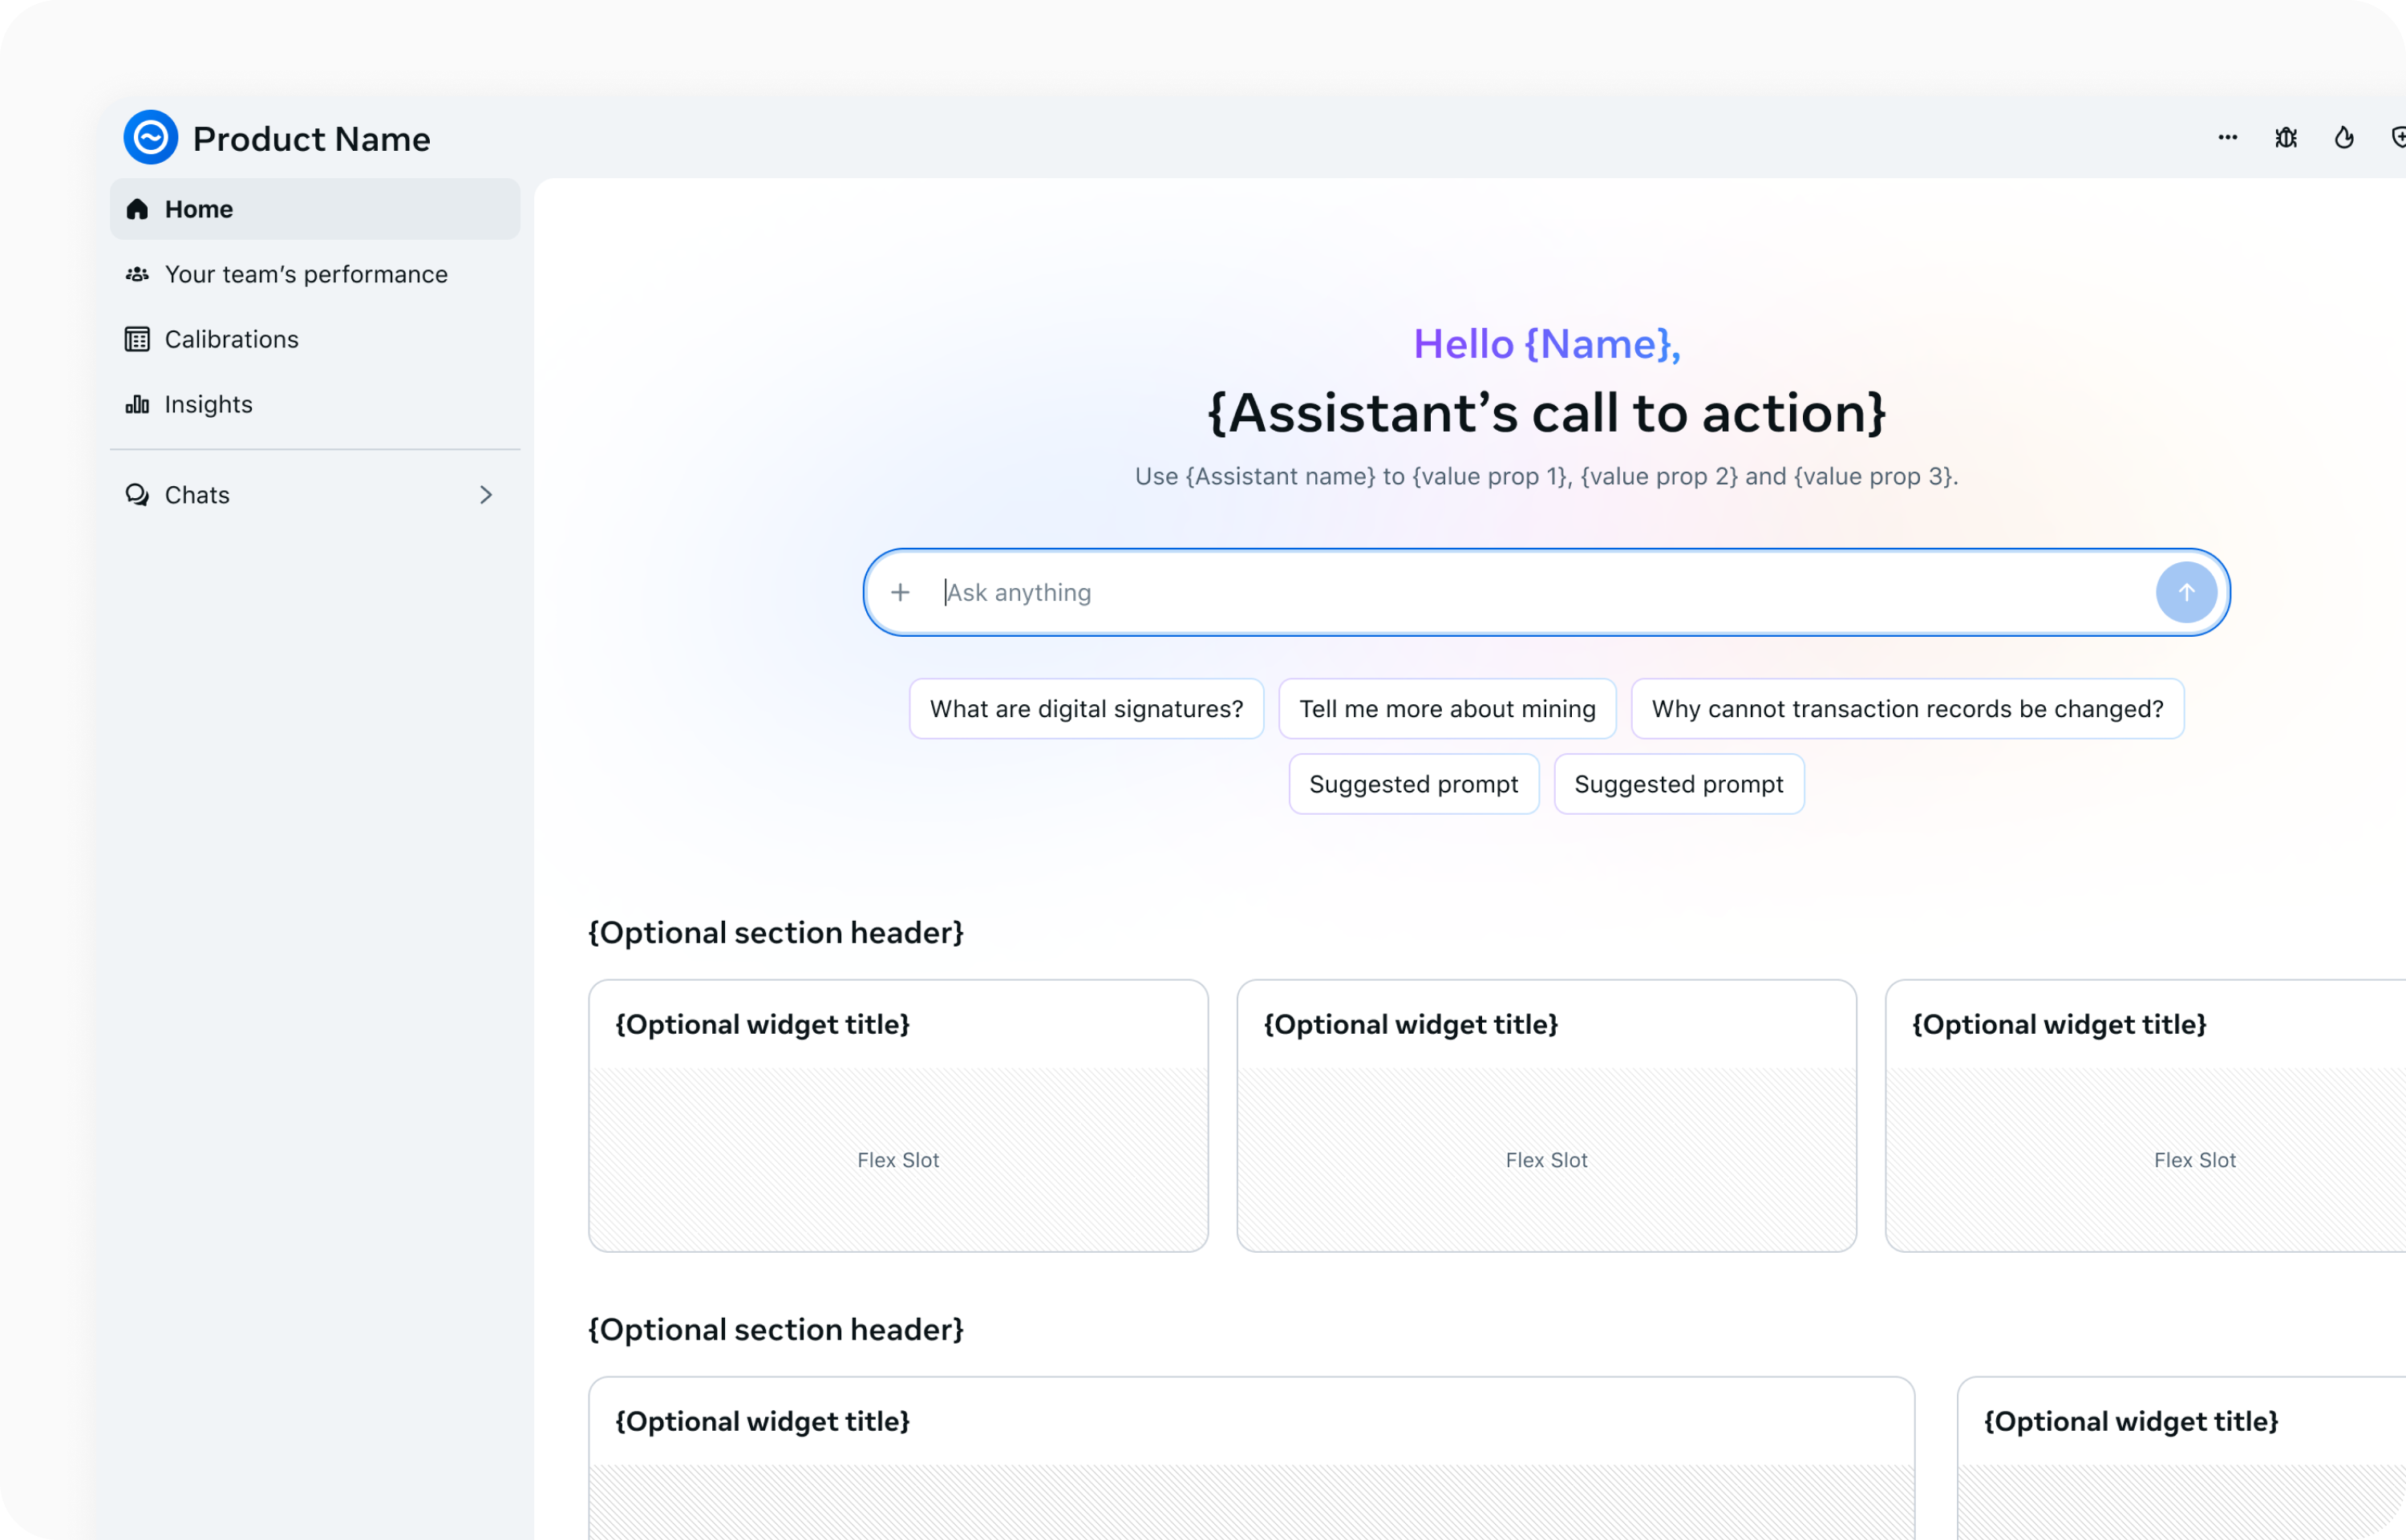The width and height of the screenshot is (2406, 1540).
Task: Click the Calibrations grid icon
Action: pyautogui.click(x=137, y=339)
